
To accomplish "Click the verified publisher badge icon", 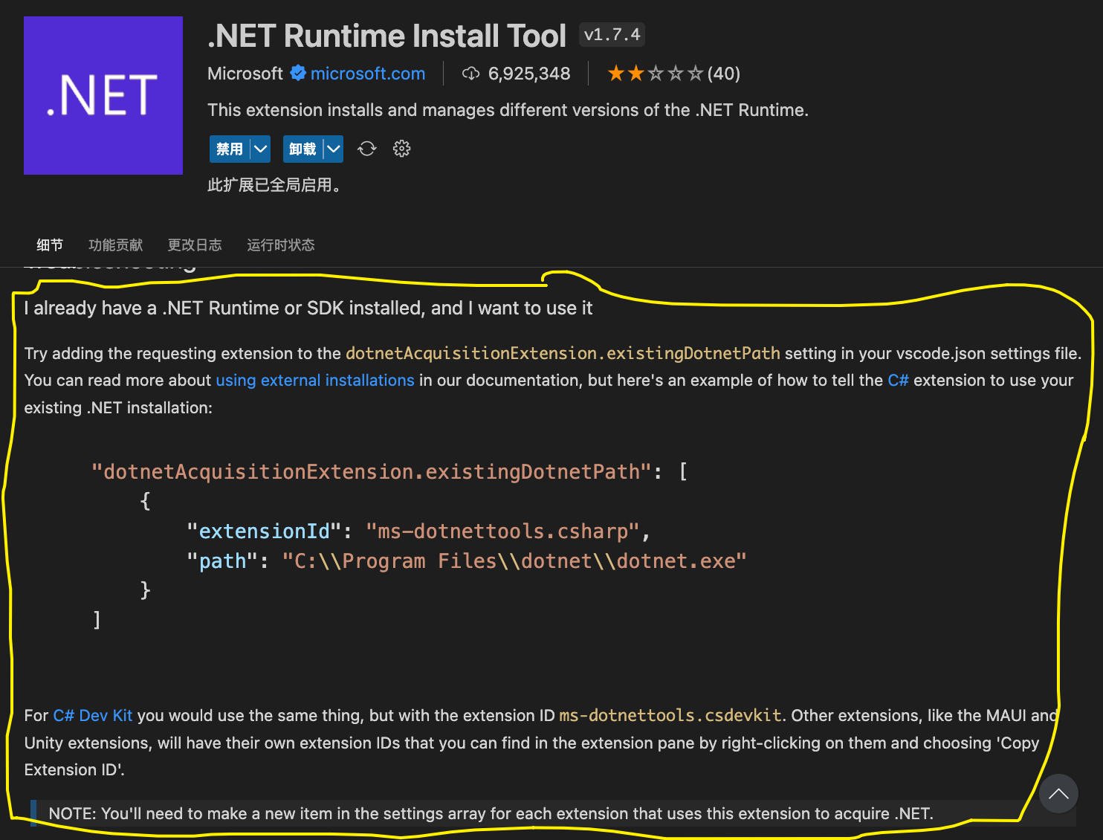I will (x=298, y=73).
